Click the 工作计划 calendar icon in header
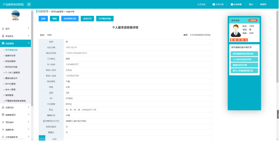Viewport: 279px width, 141px height. click(214, 5)
